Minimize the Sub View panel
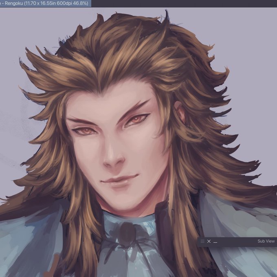Viewport: 277px width, 277px height. pos(215,242)
